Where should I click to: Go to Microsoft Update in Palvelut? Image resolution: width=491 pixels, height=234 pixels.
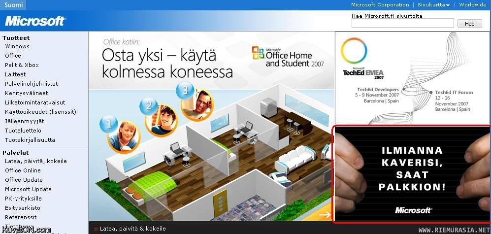(28, 189)
